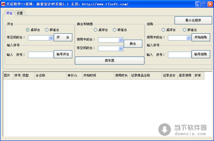Click the 卖东西 button

[x=109, y=61]
